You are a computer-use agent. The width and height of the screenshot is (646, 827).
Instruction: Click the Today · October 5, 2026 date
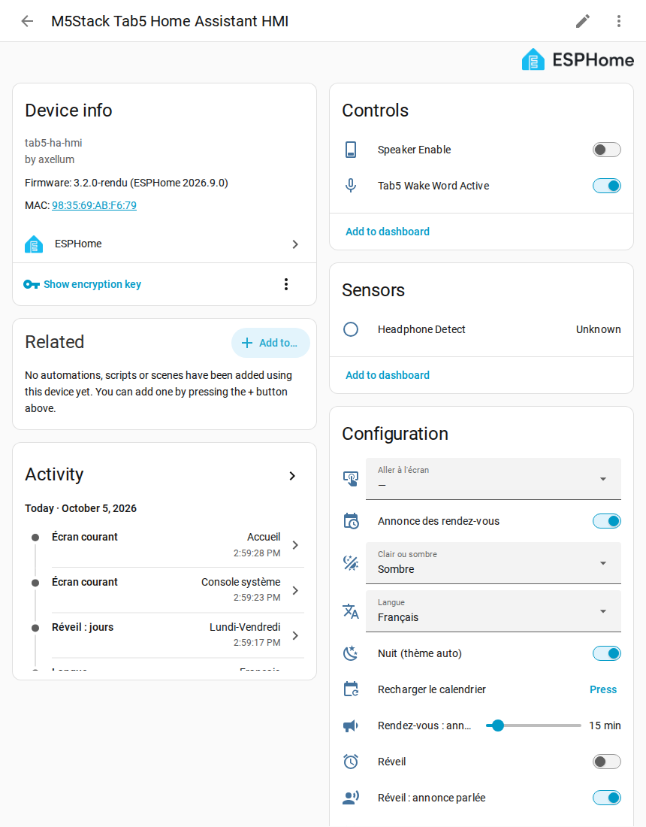coord(80,508)
